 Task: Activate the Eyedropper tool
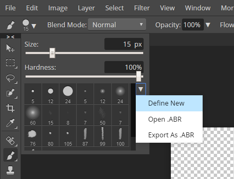pos(10,122)
